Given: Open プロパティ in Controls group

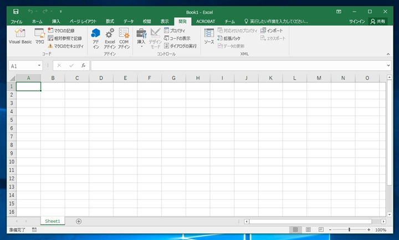Looking at the screenshot, I should point(175,30).
